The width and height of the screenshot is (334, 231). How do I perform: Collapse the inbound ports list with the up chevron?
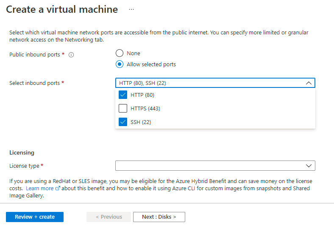tap(309, 83)
